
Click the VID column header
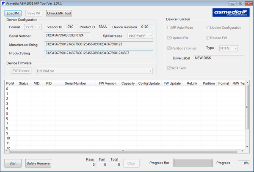pyautogui.click(x=37, y=83)
